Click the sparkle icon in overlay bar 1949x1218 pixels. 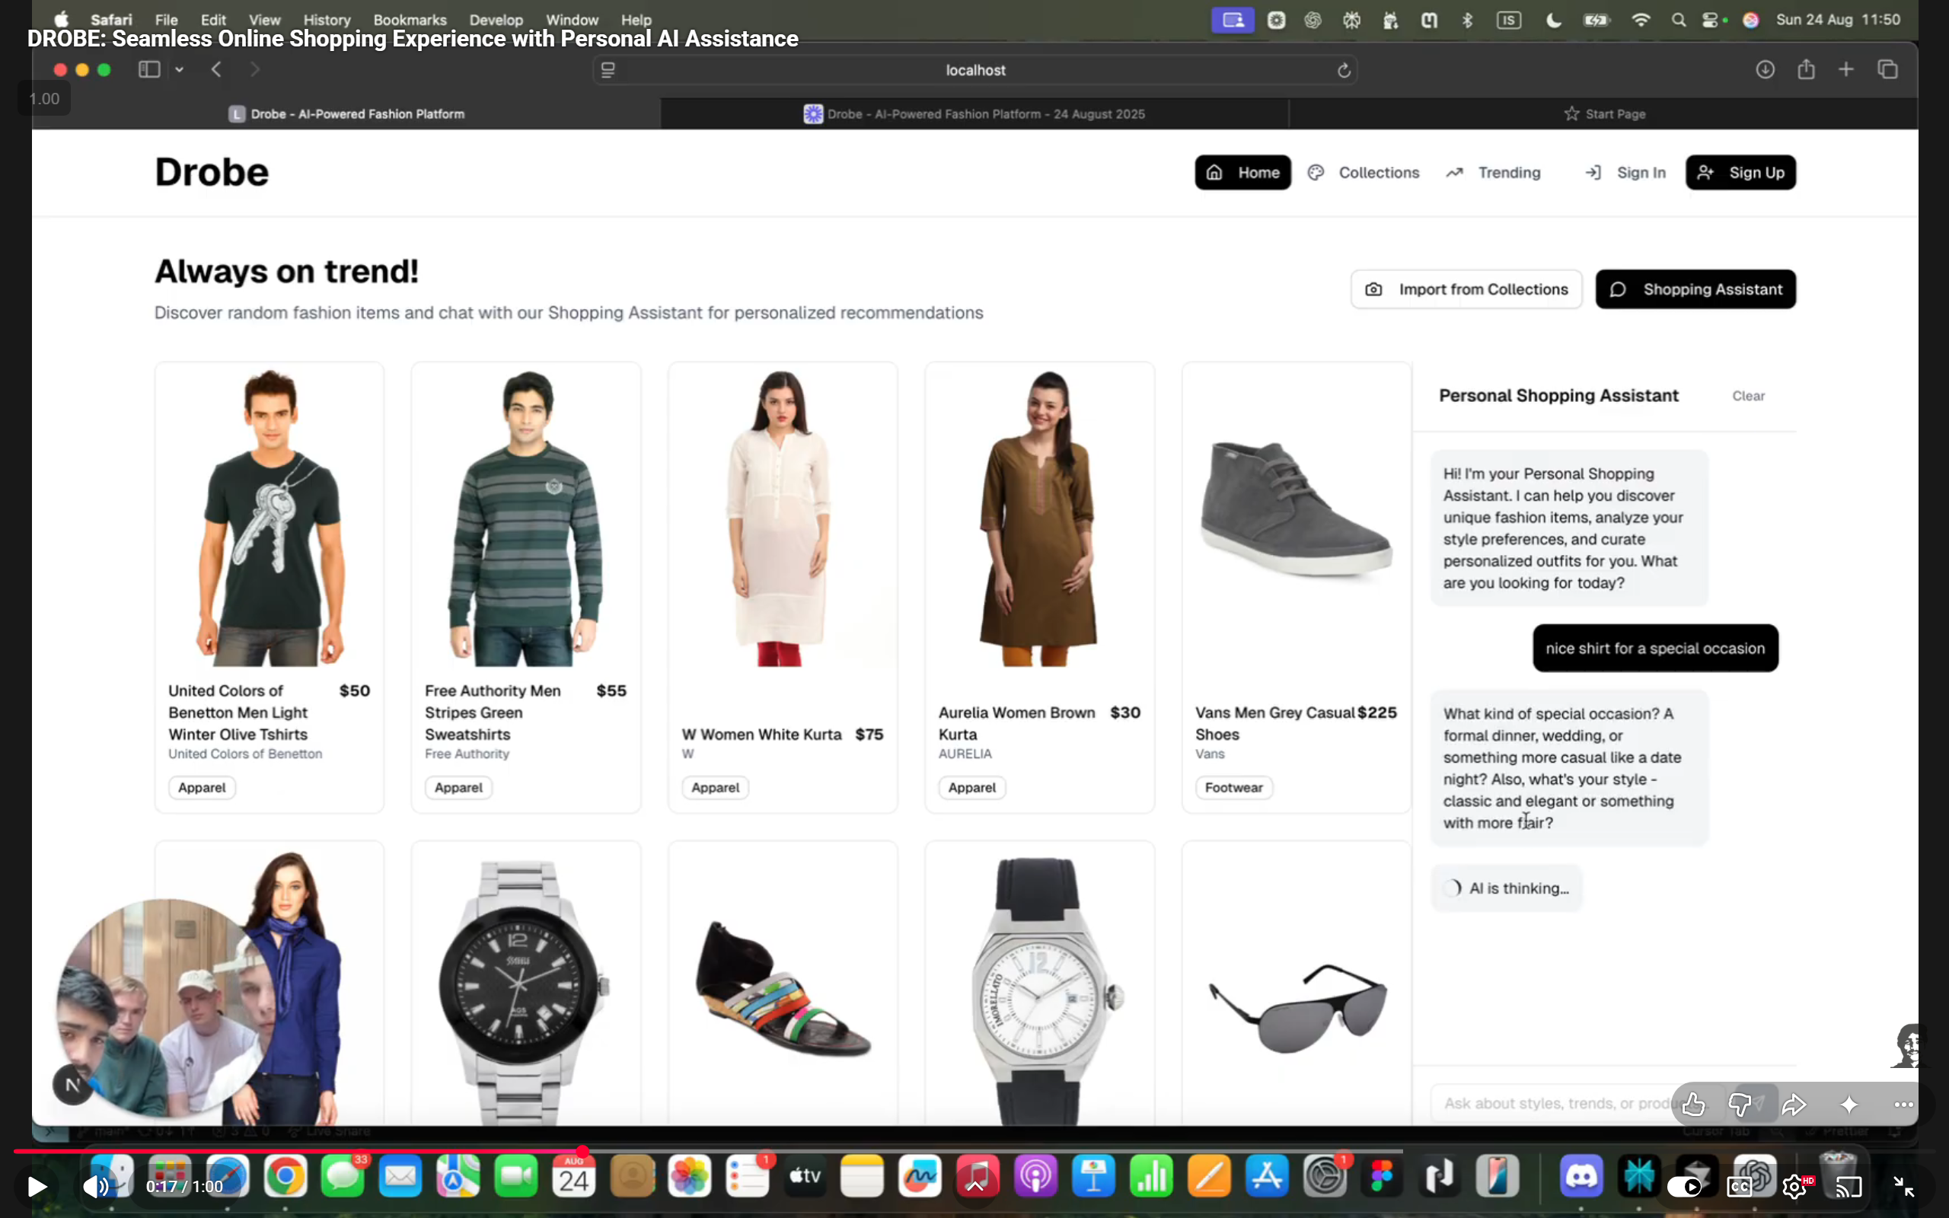pyautogui.click(x=1849, y=1105)
